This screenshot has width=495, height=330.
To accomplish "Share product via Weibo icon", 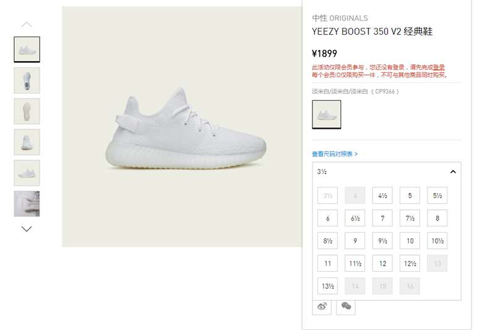I will [322, 306].
